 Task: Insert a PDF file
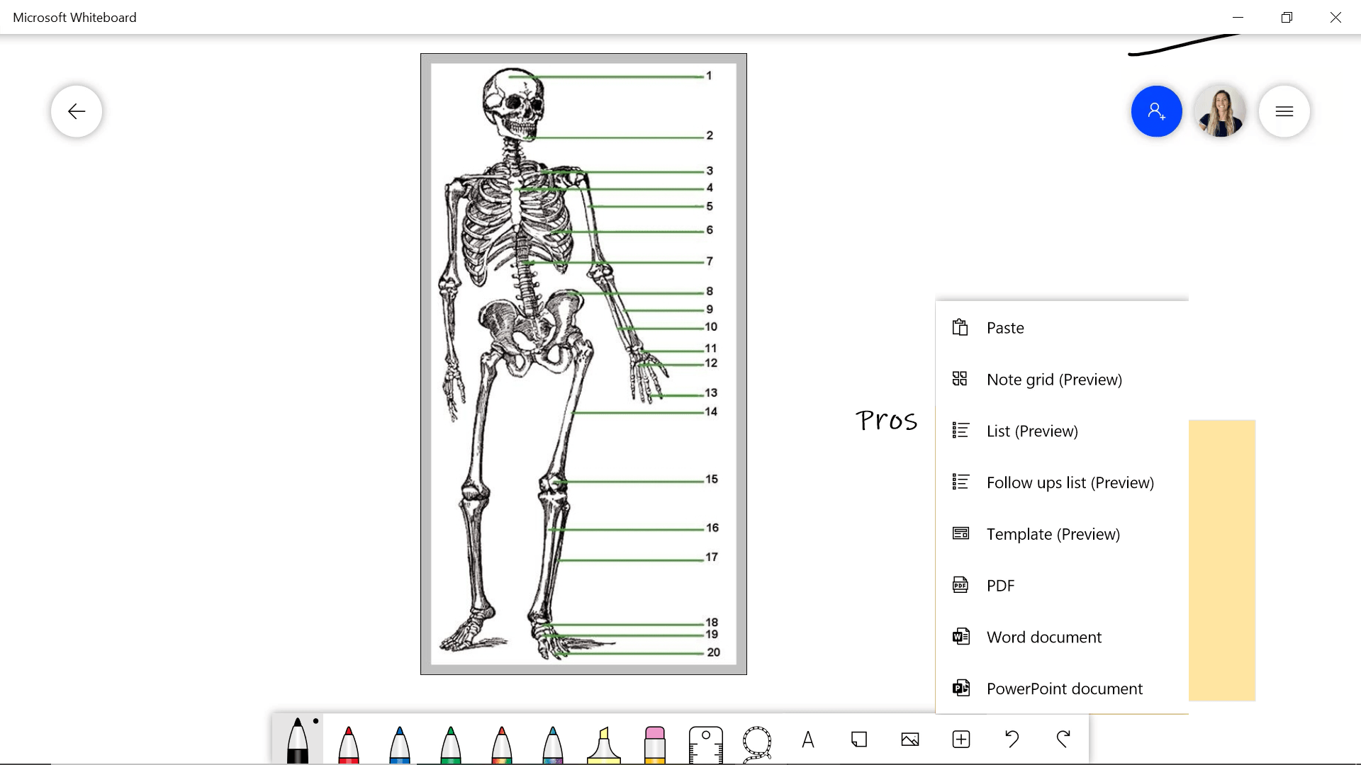tap(1062, 586)
